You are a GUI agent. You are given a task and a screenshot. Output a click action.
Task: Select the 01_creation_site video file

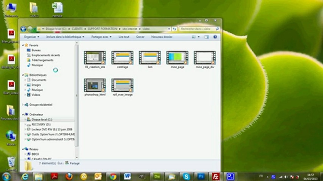point(95,60)
